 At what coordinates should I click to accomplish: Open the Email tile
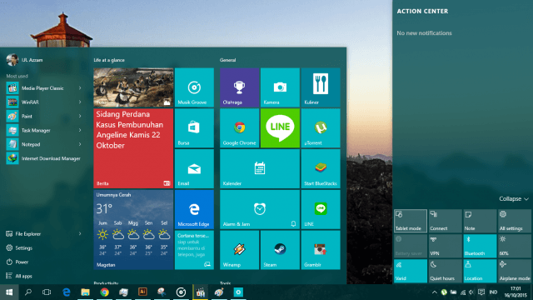point(194,168)
